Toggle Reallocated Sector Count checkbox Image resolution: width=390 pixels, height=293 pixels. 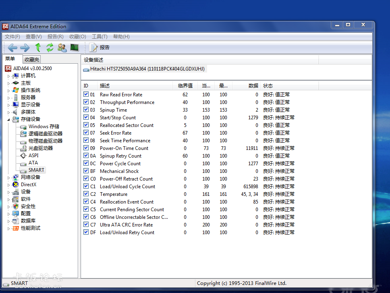pyautogui.click(x=86, y=125)
